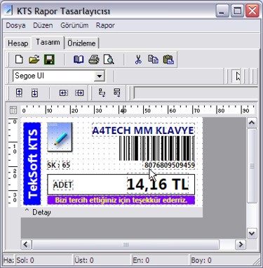Switch to the Önizleme tab
The height and width of the screenshot is (268, 263).
(81, 43)
